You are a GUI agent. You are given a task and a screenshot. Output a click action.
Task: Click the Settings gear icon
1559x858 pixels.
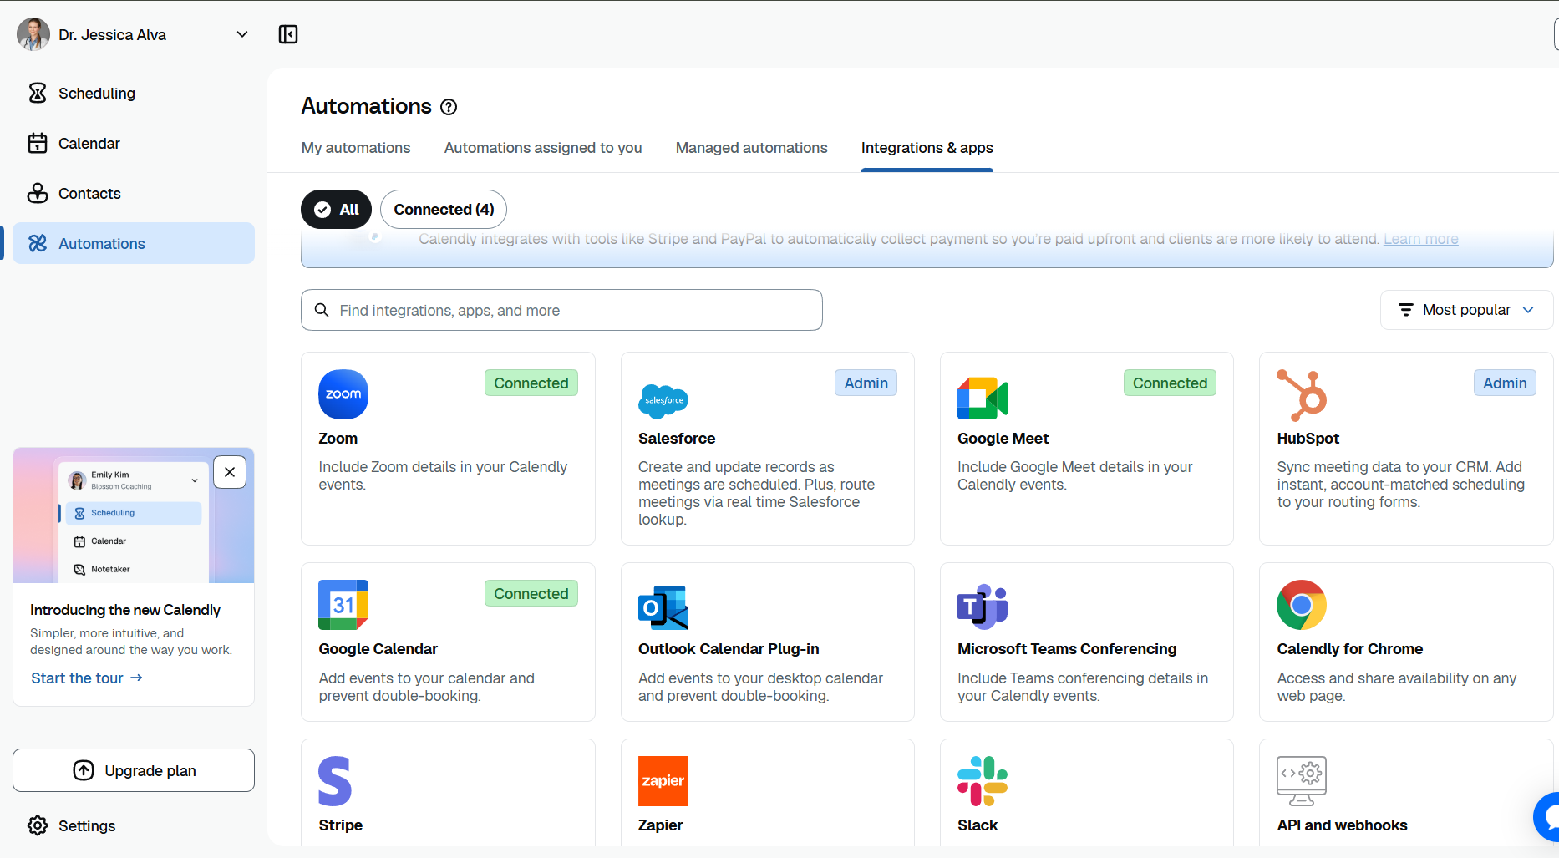point(38,825)
